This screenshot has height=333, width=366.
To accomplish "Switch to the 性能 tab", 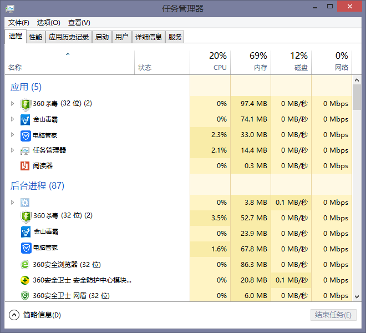I will pos(35,37).
